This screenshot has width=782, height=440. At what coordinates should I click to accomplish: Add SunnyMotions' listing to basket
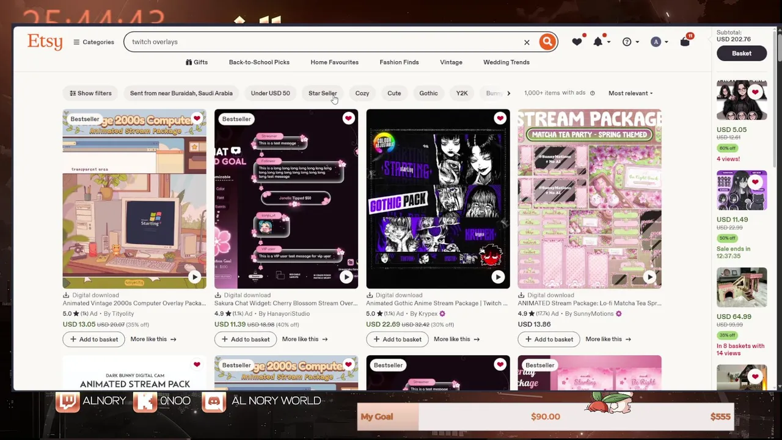pos(549,339)
